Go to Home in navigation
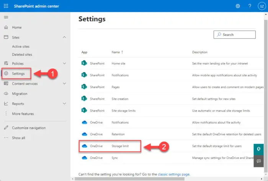The width and height of the screenshot is (268, 181). click(17, 27)
